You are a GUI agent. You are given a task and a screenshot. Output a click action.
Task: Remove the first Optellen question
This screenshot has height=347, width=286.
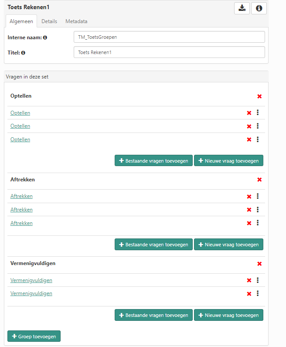pos(249,113)
